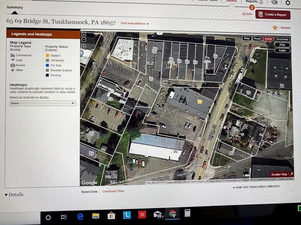Image resolution: width=301 pixels, height=225 pixels.
Task: Expand How This Trade Area Compares
Action: (x=256, y=187)
